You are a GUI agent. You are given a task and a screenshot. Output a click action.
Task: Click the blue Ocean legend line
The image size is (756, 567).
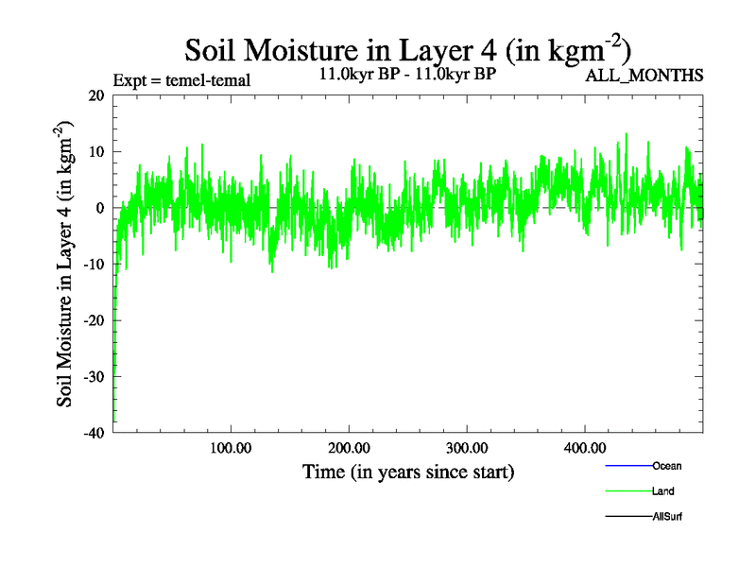(627, 466)
